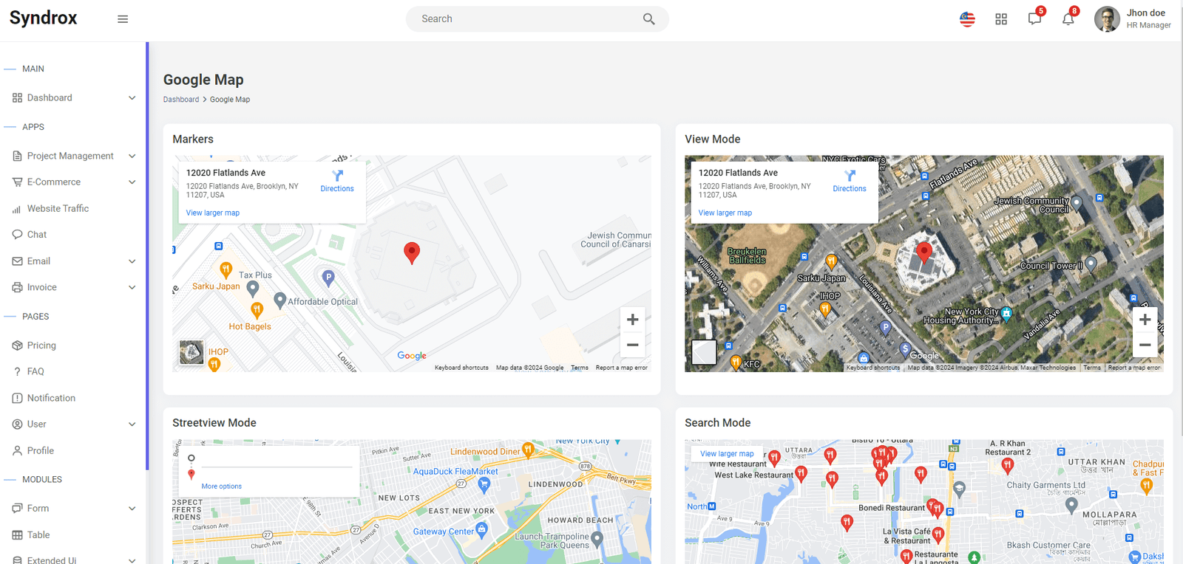Click View larger map in Markers card
The height and width of the screenshot is (564, 1183).
[x=213, y=213]
